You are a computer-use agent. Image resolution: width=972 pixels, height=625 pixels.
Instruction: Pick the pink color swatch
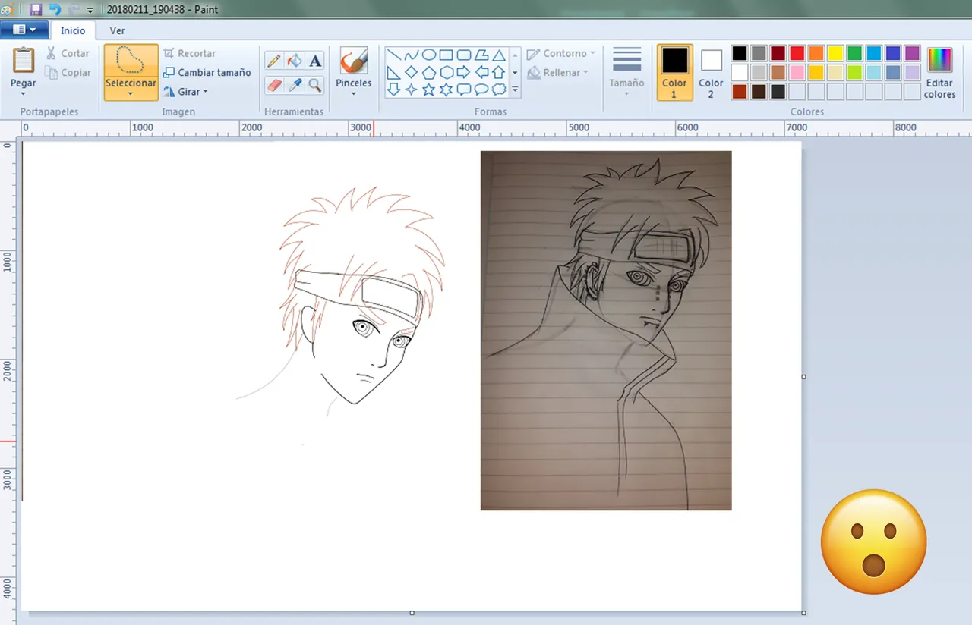(797, 72)
